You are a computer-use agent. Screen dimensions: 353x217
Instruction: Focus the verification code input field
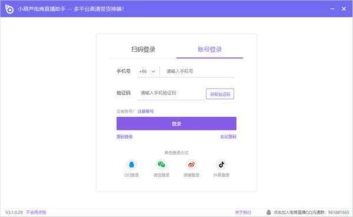171,93
